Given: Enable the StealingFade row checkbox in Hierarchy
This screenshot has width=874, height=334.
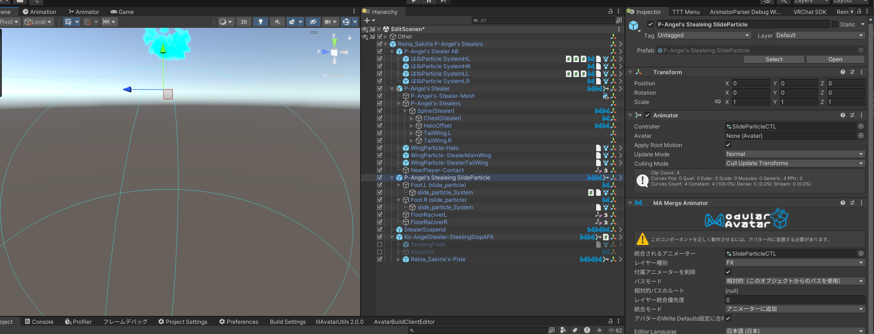Looking at the screenshot, I should (x=380, y=244).
